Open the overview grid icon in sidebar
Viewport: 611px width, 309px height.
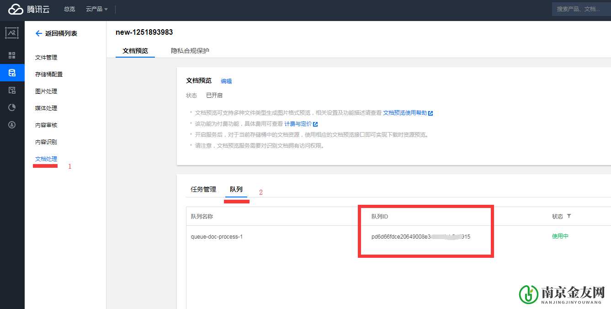pos(12,55)
